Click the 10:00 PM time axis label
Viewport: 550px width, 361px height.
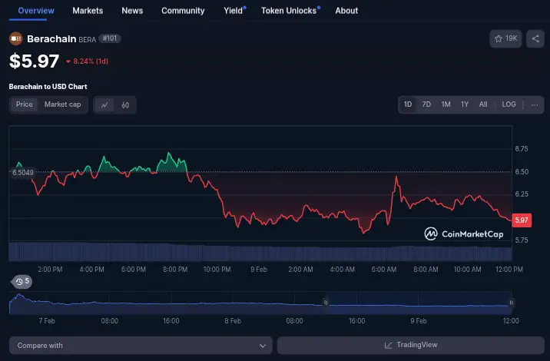[217, 270]
